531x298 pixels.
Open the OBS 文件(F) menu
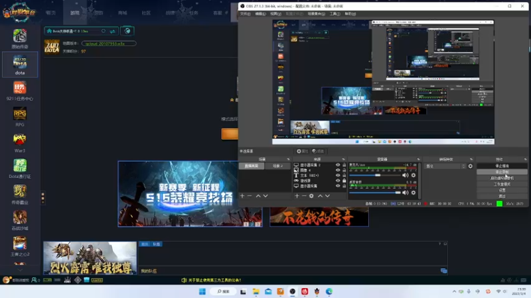[245, 14]
